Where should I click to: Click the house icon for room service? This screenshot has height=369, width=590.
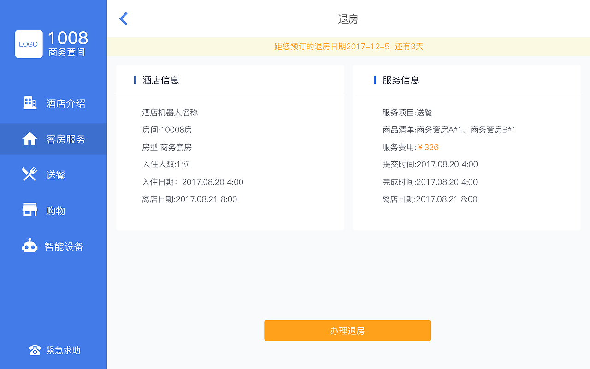click(30, 139)
